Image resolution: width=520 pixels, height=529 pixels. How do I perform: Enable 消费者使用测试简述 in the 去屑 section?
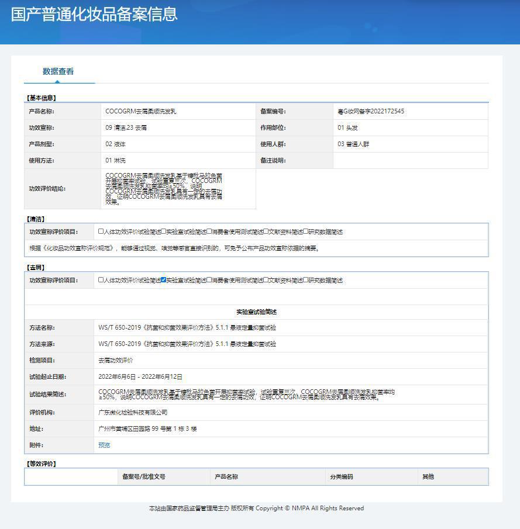pyautogui.click(x=209, y=280)
